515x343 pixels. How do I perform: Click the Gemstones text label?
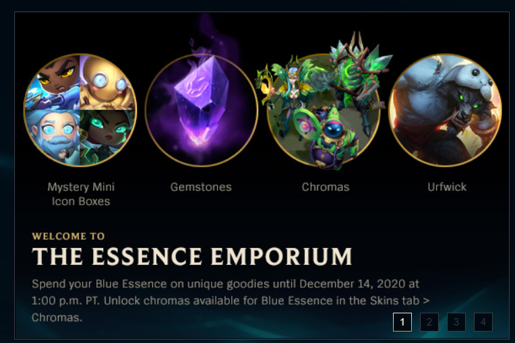coord(201,187)
